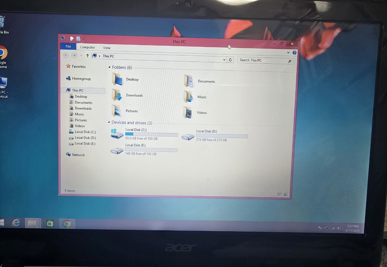Refresh the This PC view
Viewport: 387px width, 267px height.
230,60
